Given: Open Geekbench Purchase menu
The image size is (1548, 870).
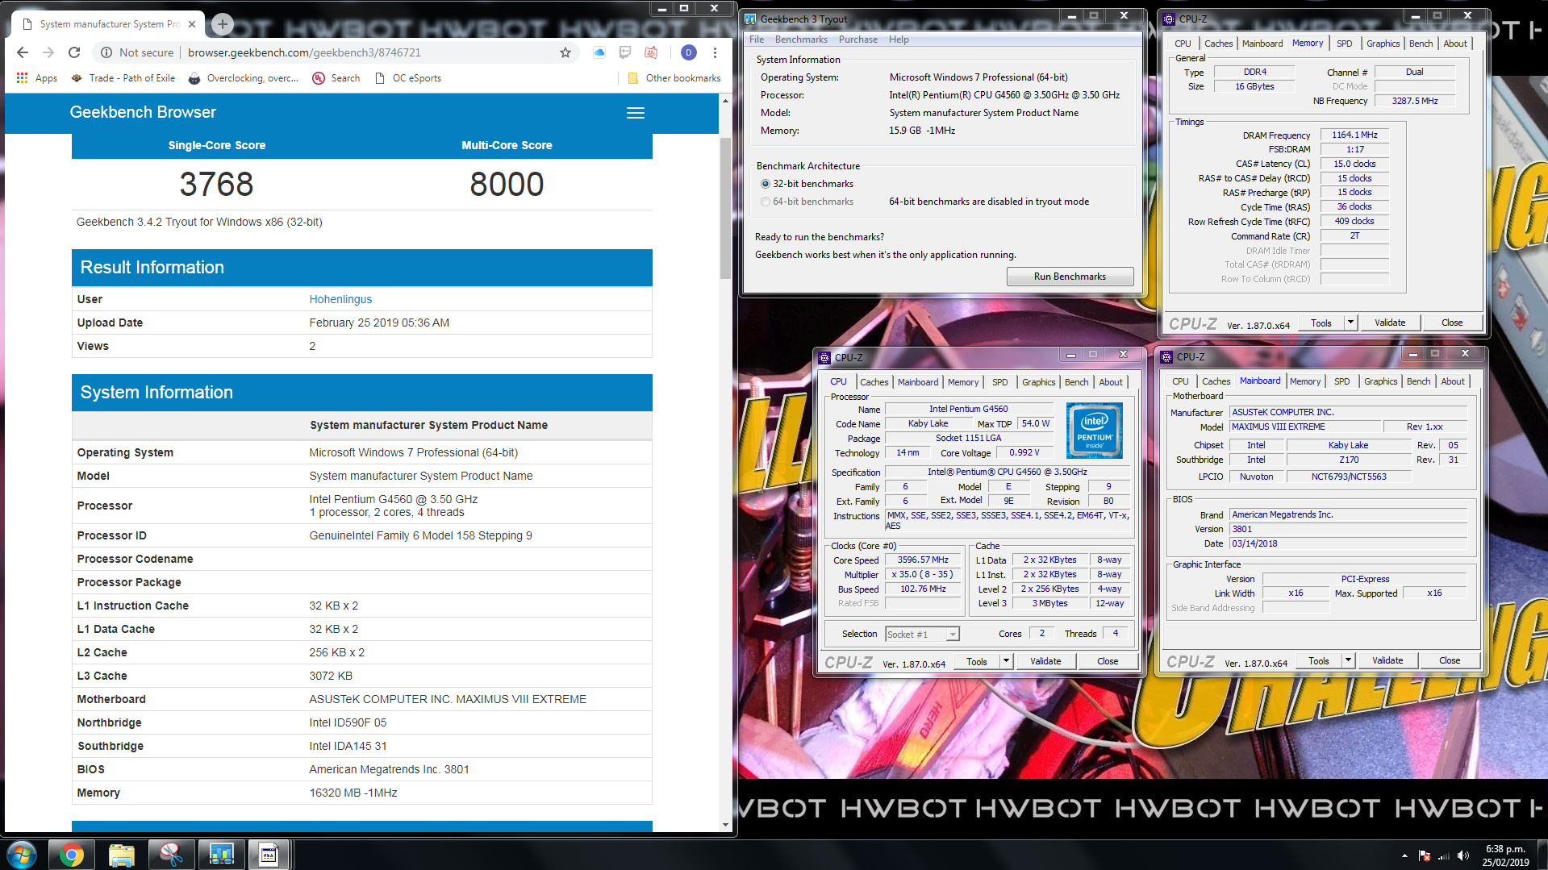Looking at the screenshot, I should coord(858,40).
